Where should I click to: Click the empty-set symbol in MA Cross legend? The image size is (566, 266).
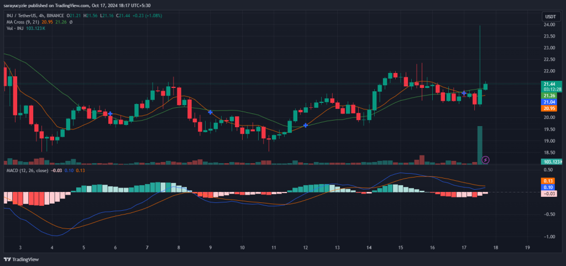(x=54, y=22)
